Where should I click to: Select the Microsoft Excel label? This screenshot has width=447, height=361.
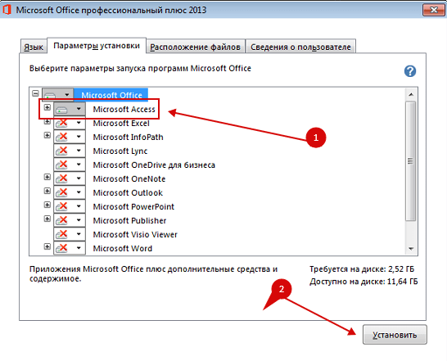tap(121, 123)
